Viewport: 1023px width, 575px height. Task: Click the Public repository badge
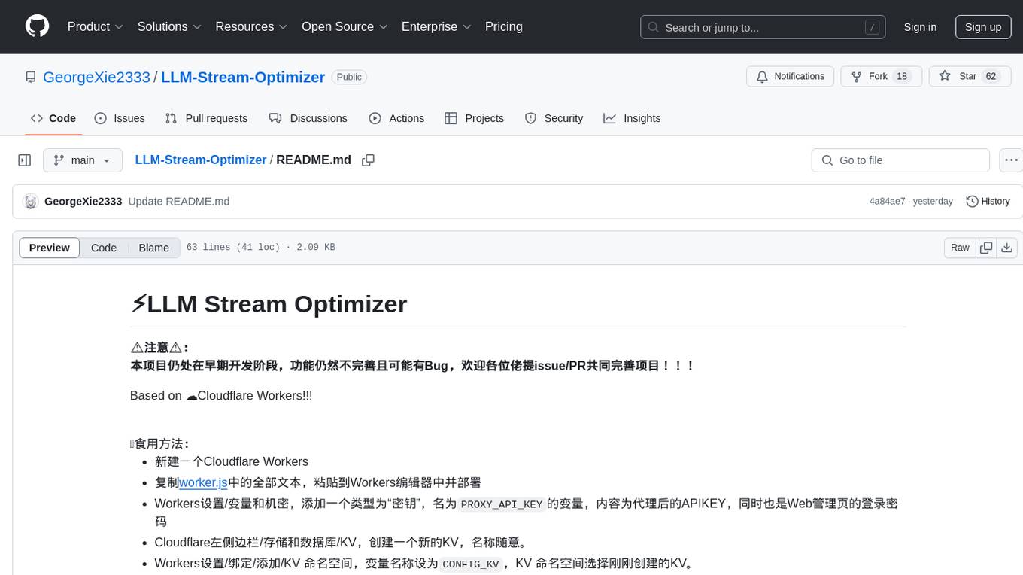pyautogui.click(x=349, y=77)
